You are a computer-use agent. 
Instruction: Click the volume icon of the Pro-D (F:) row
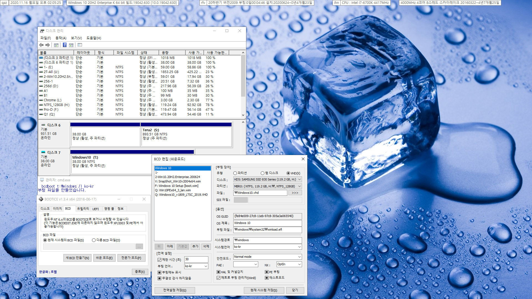pos(41,110)
